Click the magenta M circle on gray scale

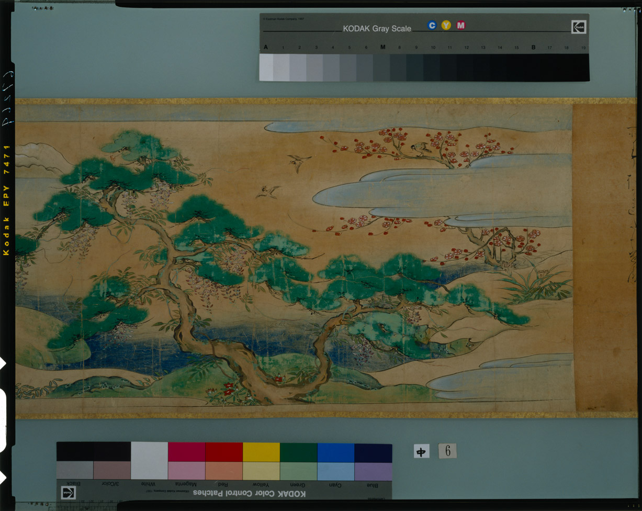click(x=460, y=25)
